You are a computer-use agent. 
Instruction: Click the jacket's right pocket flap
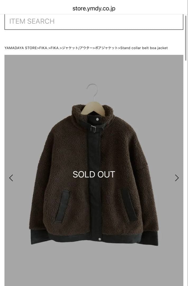pos(129,204)
